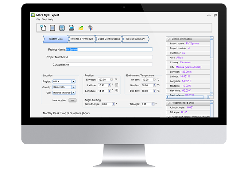Click the 'Project name: PV System' info row

(188, 44)
